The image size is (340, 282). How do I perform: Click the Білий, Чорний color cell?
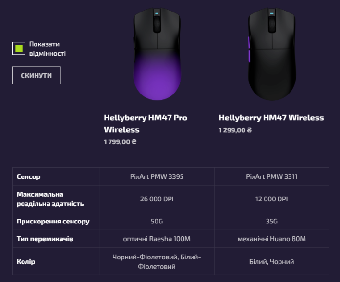271,262
